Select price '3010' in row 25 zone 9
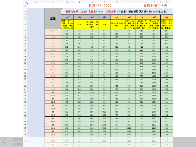This screenshot has width=196, height=147. pyautogui.click(x=166, y=92)
